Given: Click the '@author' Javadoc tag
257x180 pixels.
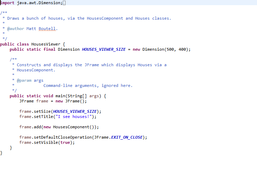Looking at the screenshot, I should click(x=16, y=29).
